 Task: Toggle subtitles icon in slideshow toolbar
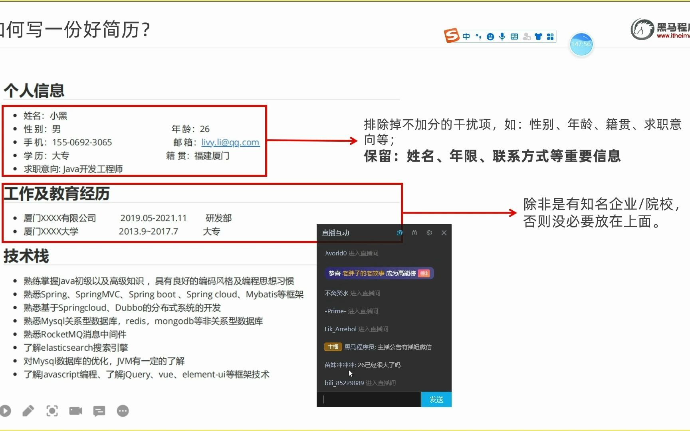click(99, 411)
